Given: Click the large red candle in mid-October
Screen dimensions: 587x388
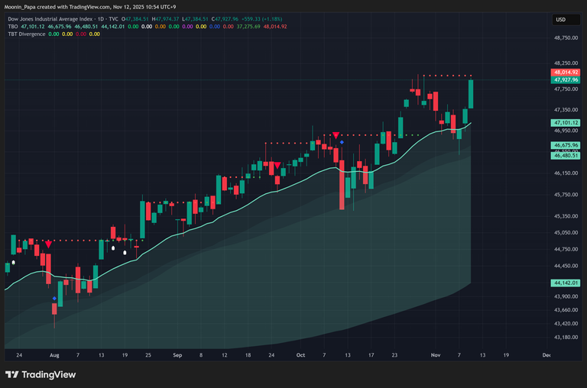Looking at the screenshot, I should pos(342,184).
